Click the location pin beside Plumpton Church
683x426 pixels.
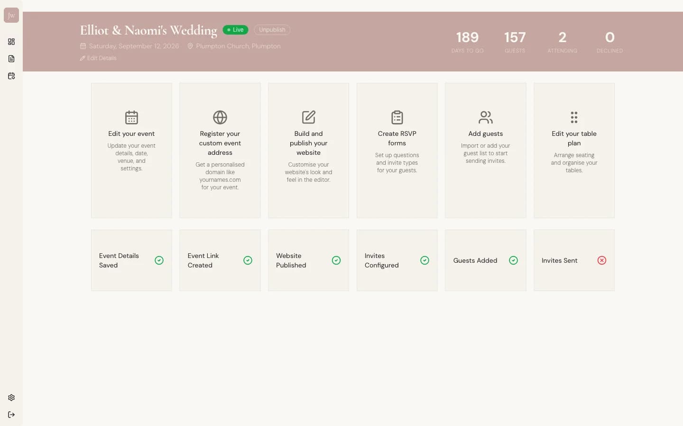(x=190, y=46)
